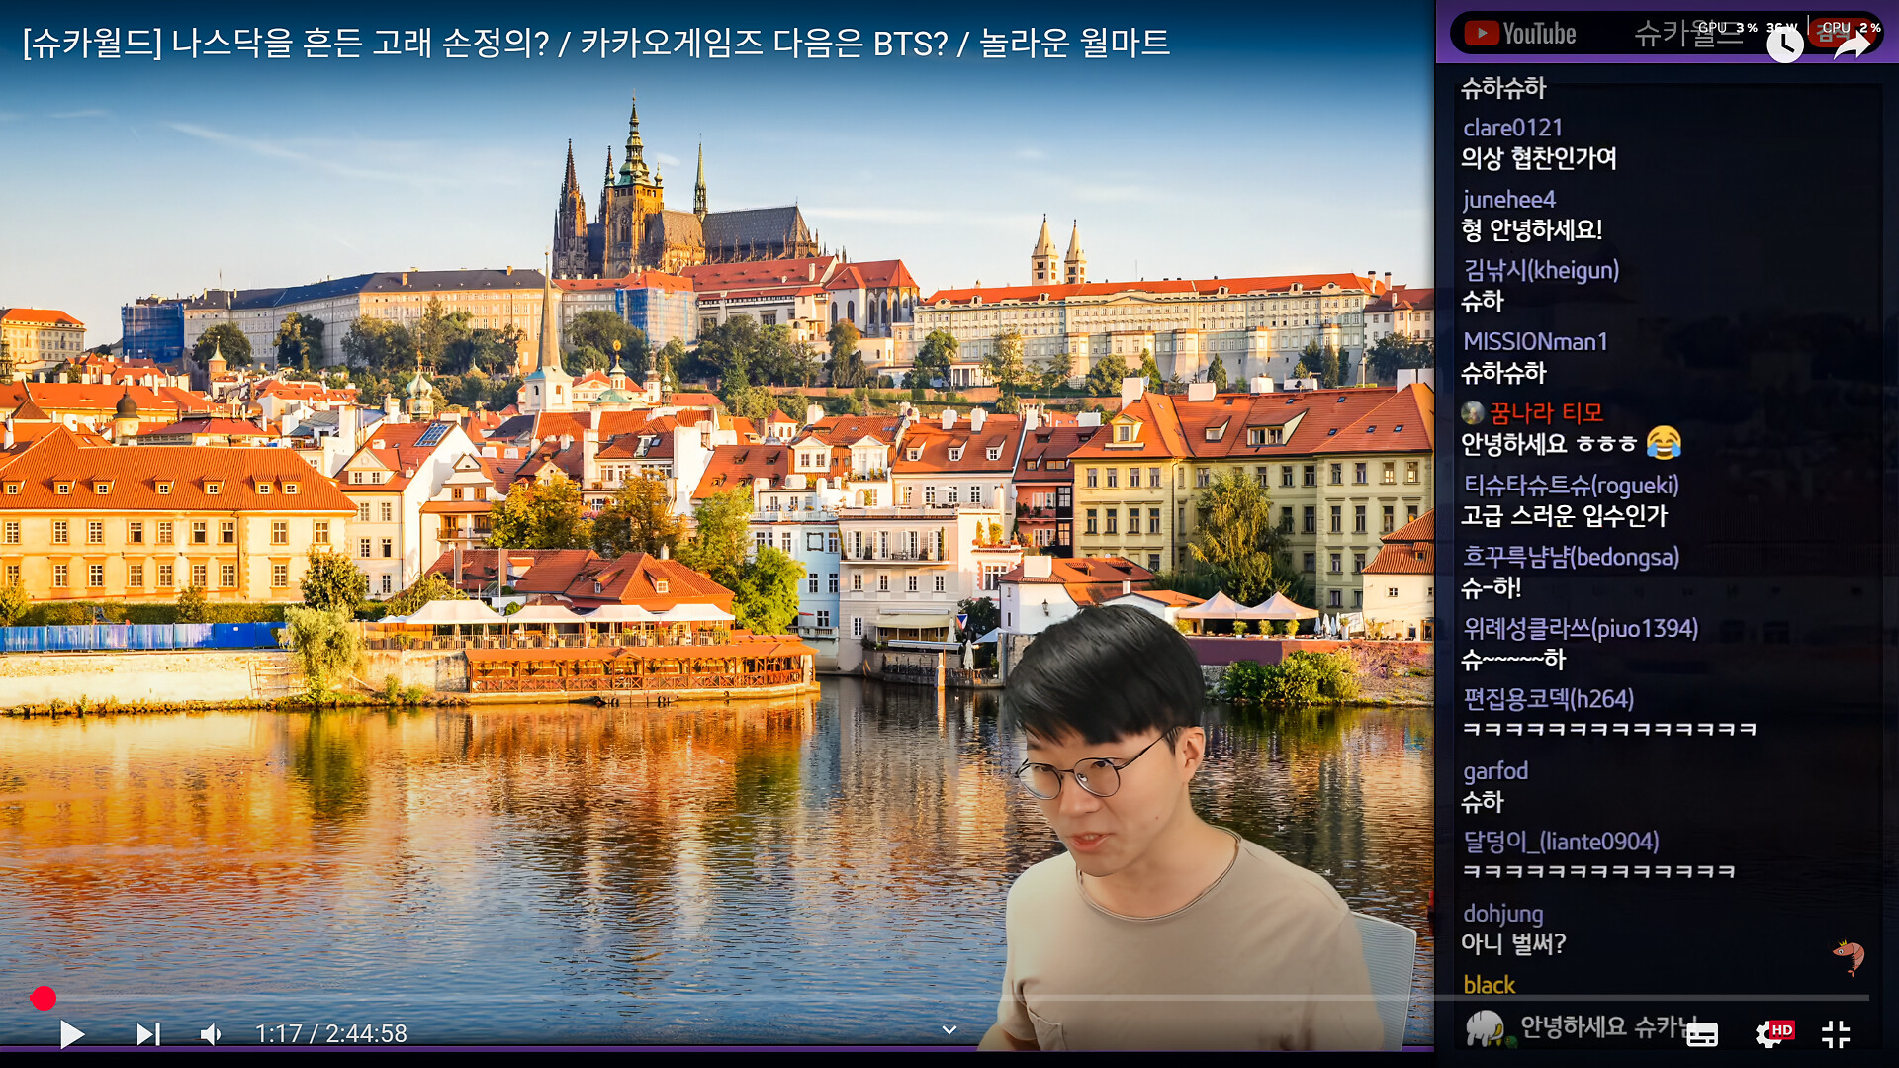
Task: Click the elephant avatar at chat bottom
Action: (1485, 1028)
